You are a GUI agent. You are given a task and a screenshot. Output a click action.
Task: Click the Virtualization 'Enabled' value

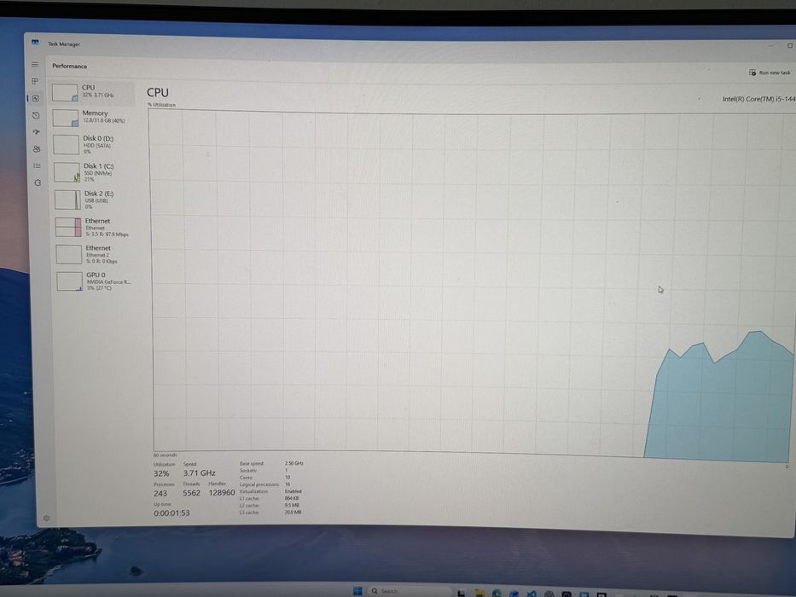(x=293, y=491)
